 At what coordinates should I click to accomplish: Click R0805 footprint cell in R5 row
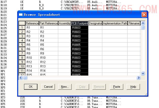(79, 45)
